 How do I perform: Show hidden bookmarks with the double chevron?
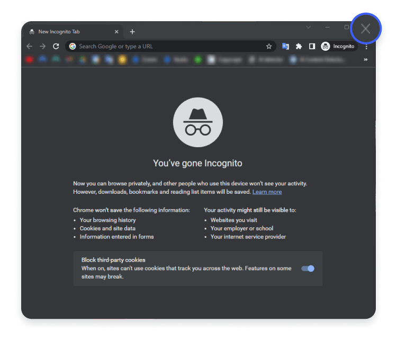point(366,59)
